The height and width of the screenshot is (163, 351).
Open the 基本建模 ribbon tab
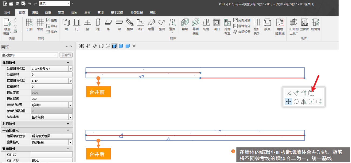pos(117,13)
